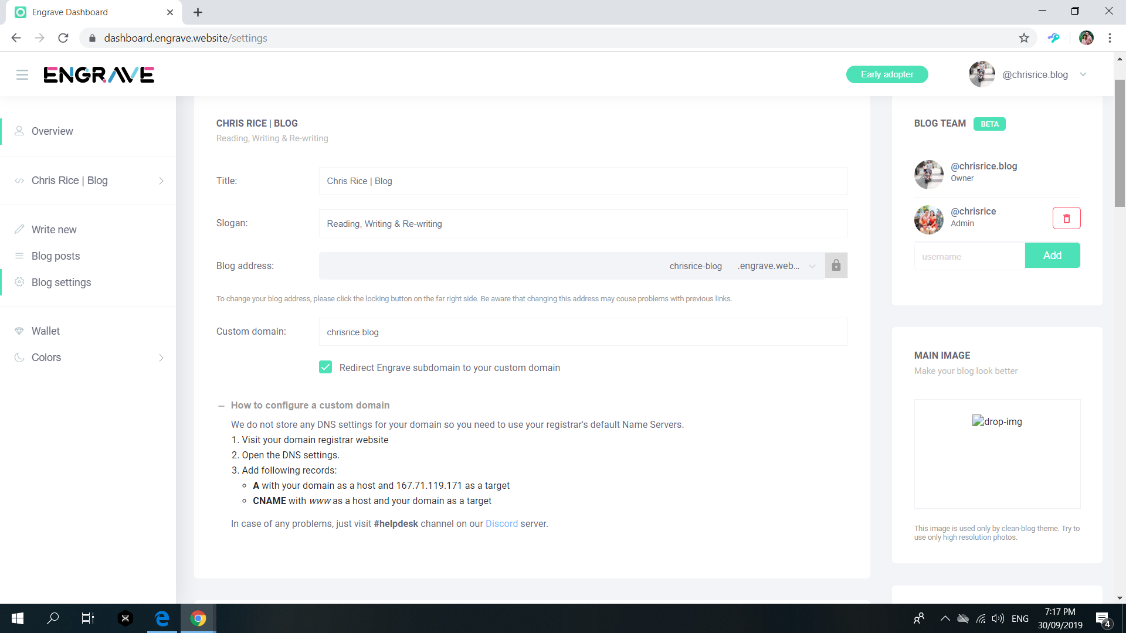This screenshot has width=1126, height=633.
Task: Open the hamburger navigation menu
Action: tap(22, 74)
